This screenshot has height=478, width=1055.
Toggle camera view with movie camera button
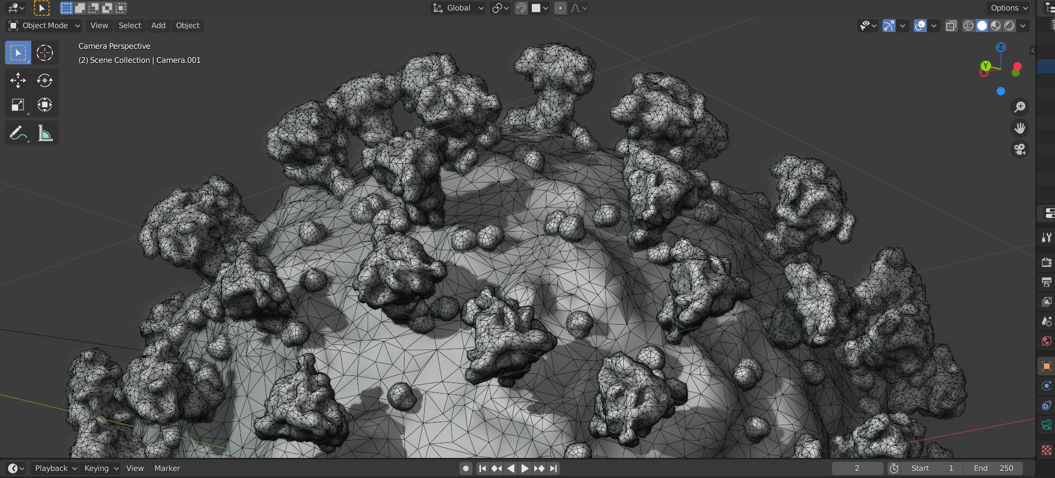click(1020, 149)
